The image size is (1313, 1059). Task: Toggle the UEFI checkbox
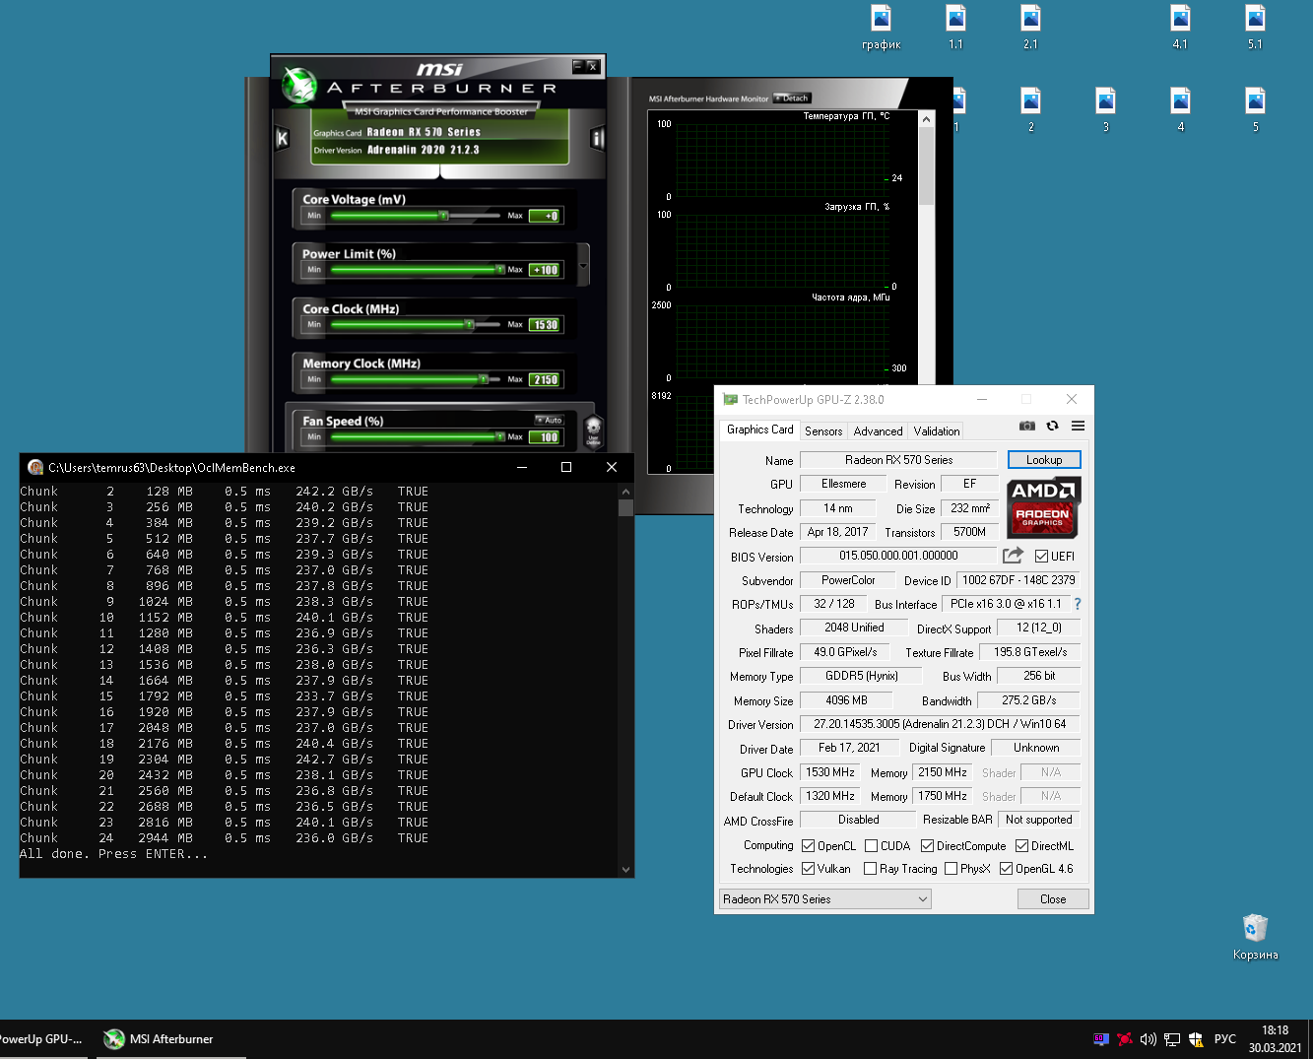coord(1041,557)
